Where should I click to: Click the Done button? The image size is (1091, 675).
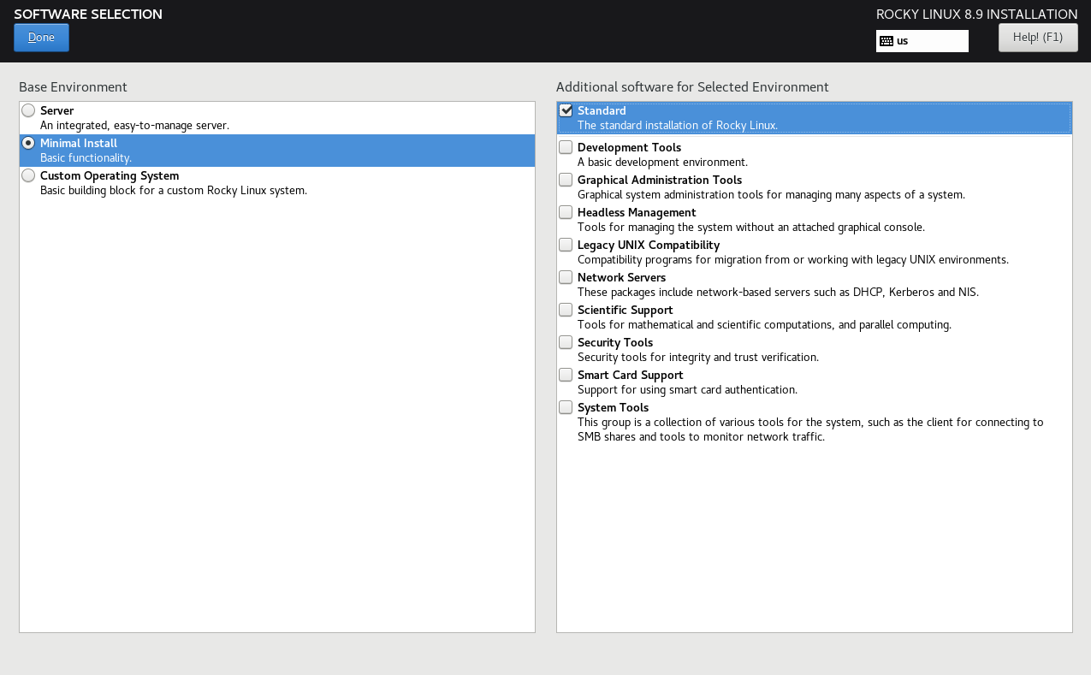coord(41,38)
